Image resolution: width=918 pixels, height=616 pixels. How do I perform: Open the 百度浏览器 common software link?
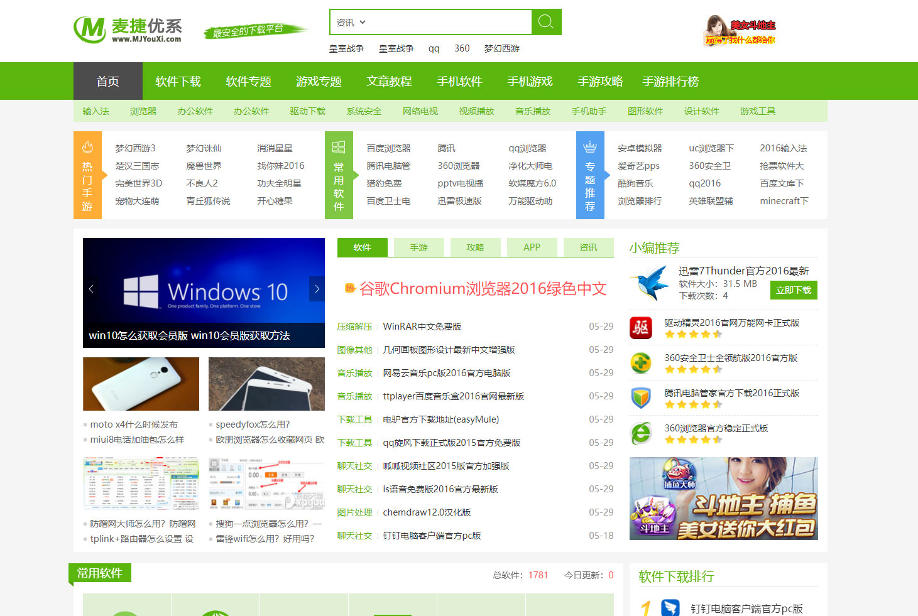[388, 148]
